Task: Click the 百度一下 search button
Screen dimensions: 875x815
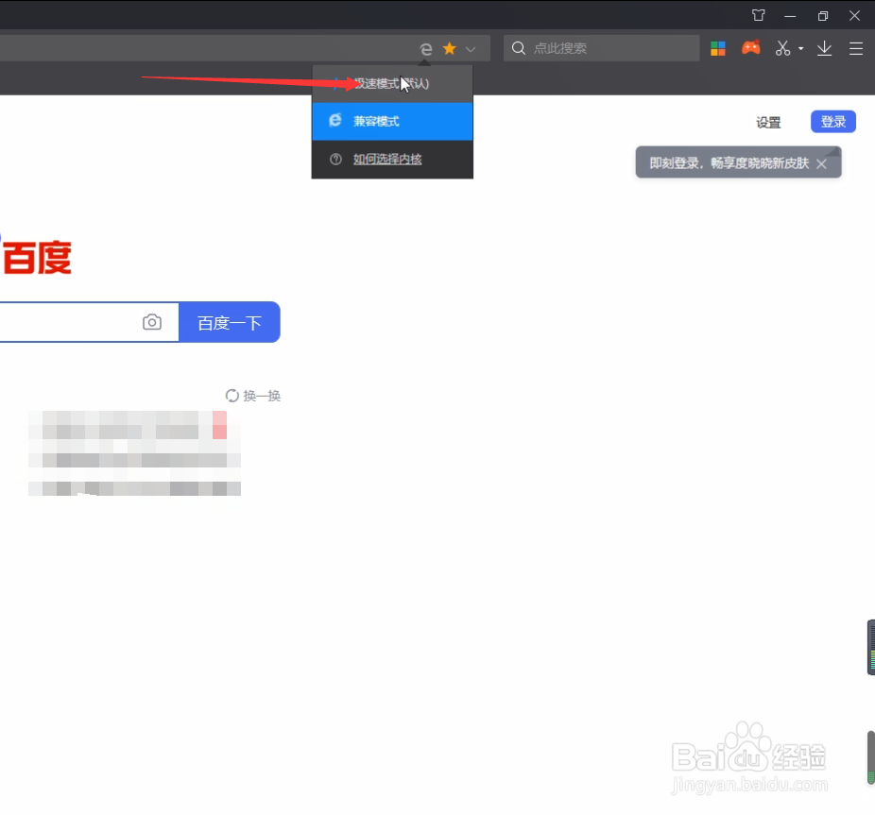Action: pyautogui.click(x=230, y=322)
